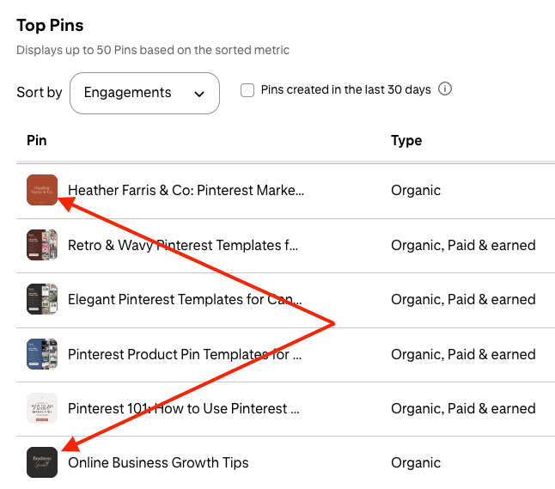555x489 pixels.
Task: Click the Type column header
Action: click(406, 140)
